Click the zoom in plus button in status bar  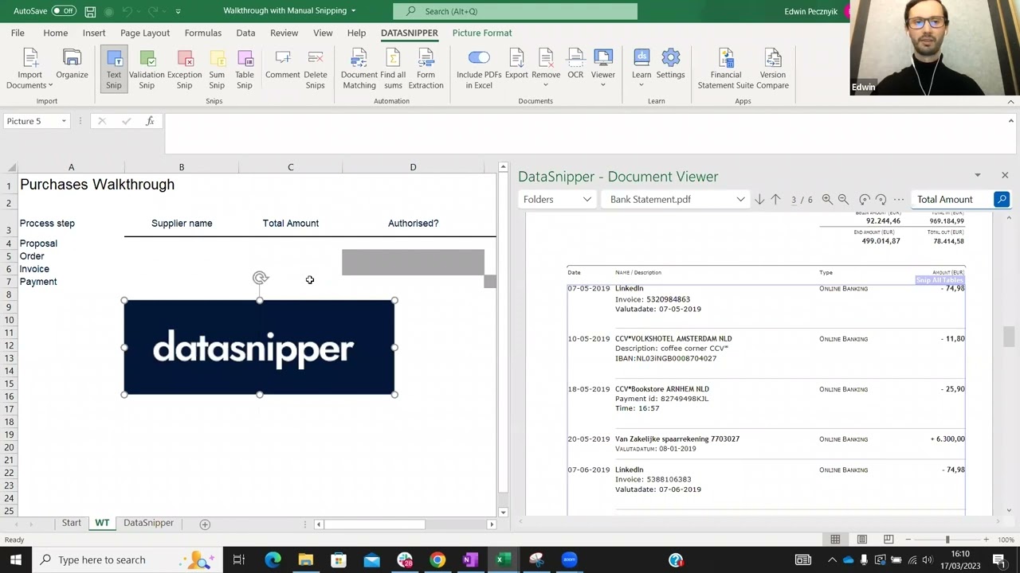[x=987, y=540]
